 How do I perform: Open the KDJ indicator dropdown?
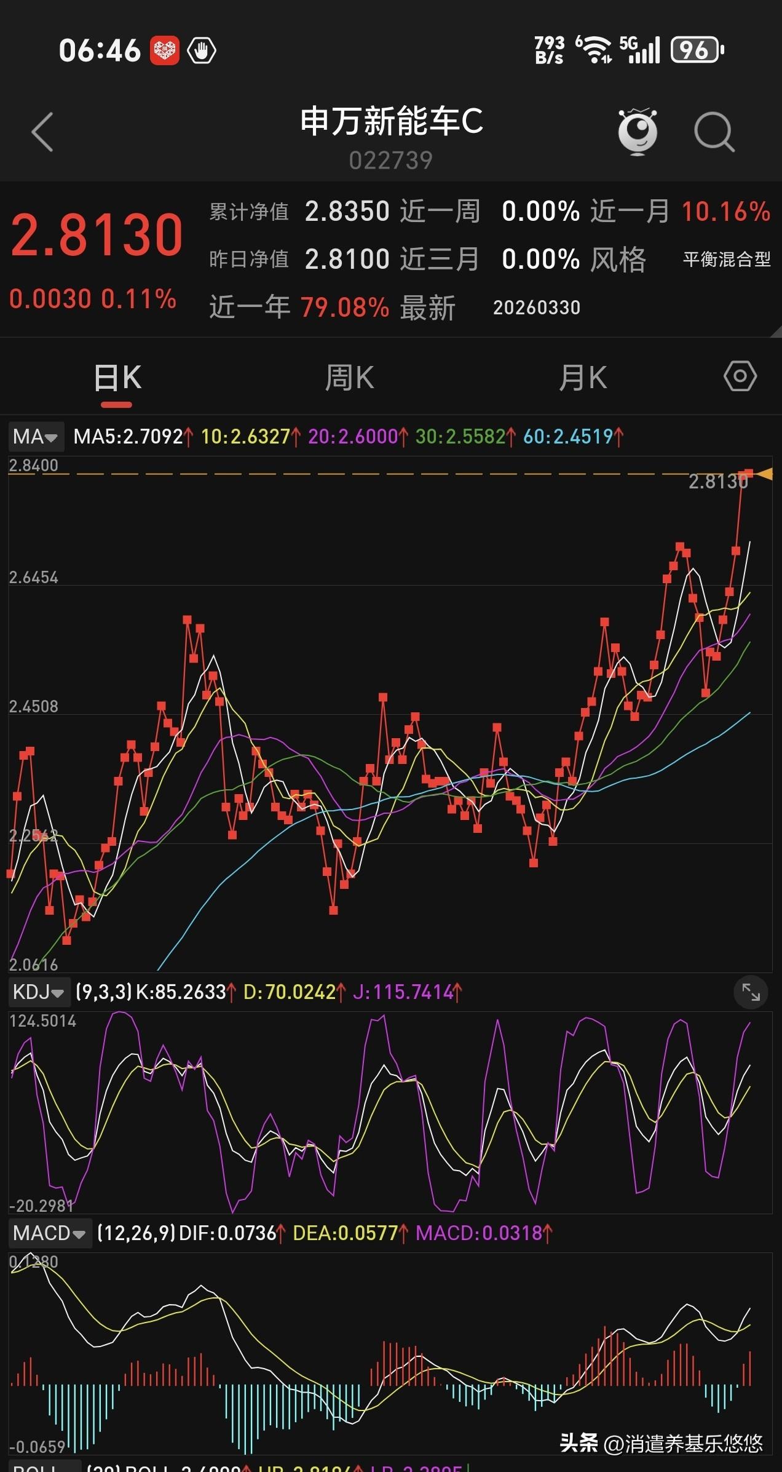39,992
